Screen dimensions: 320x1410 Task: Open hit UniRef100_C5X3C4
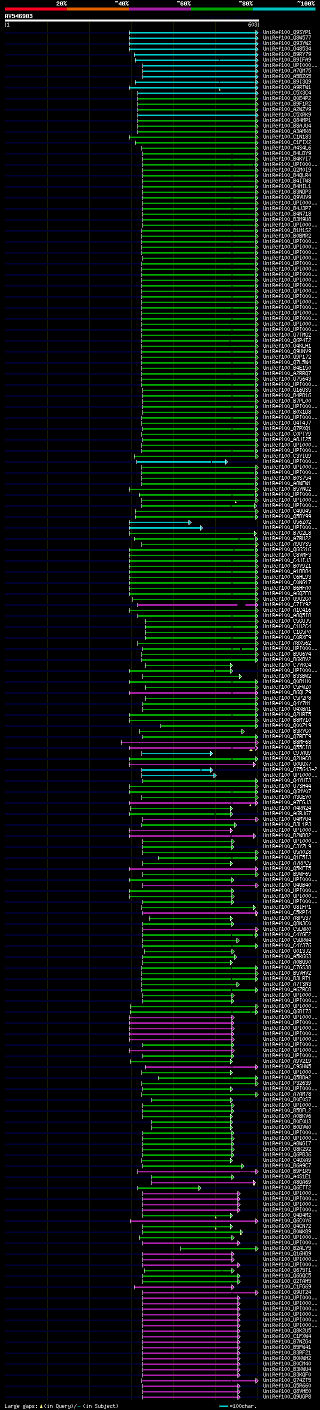pyautogui.click(x=286, y=93)
